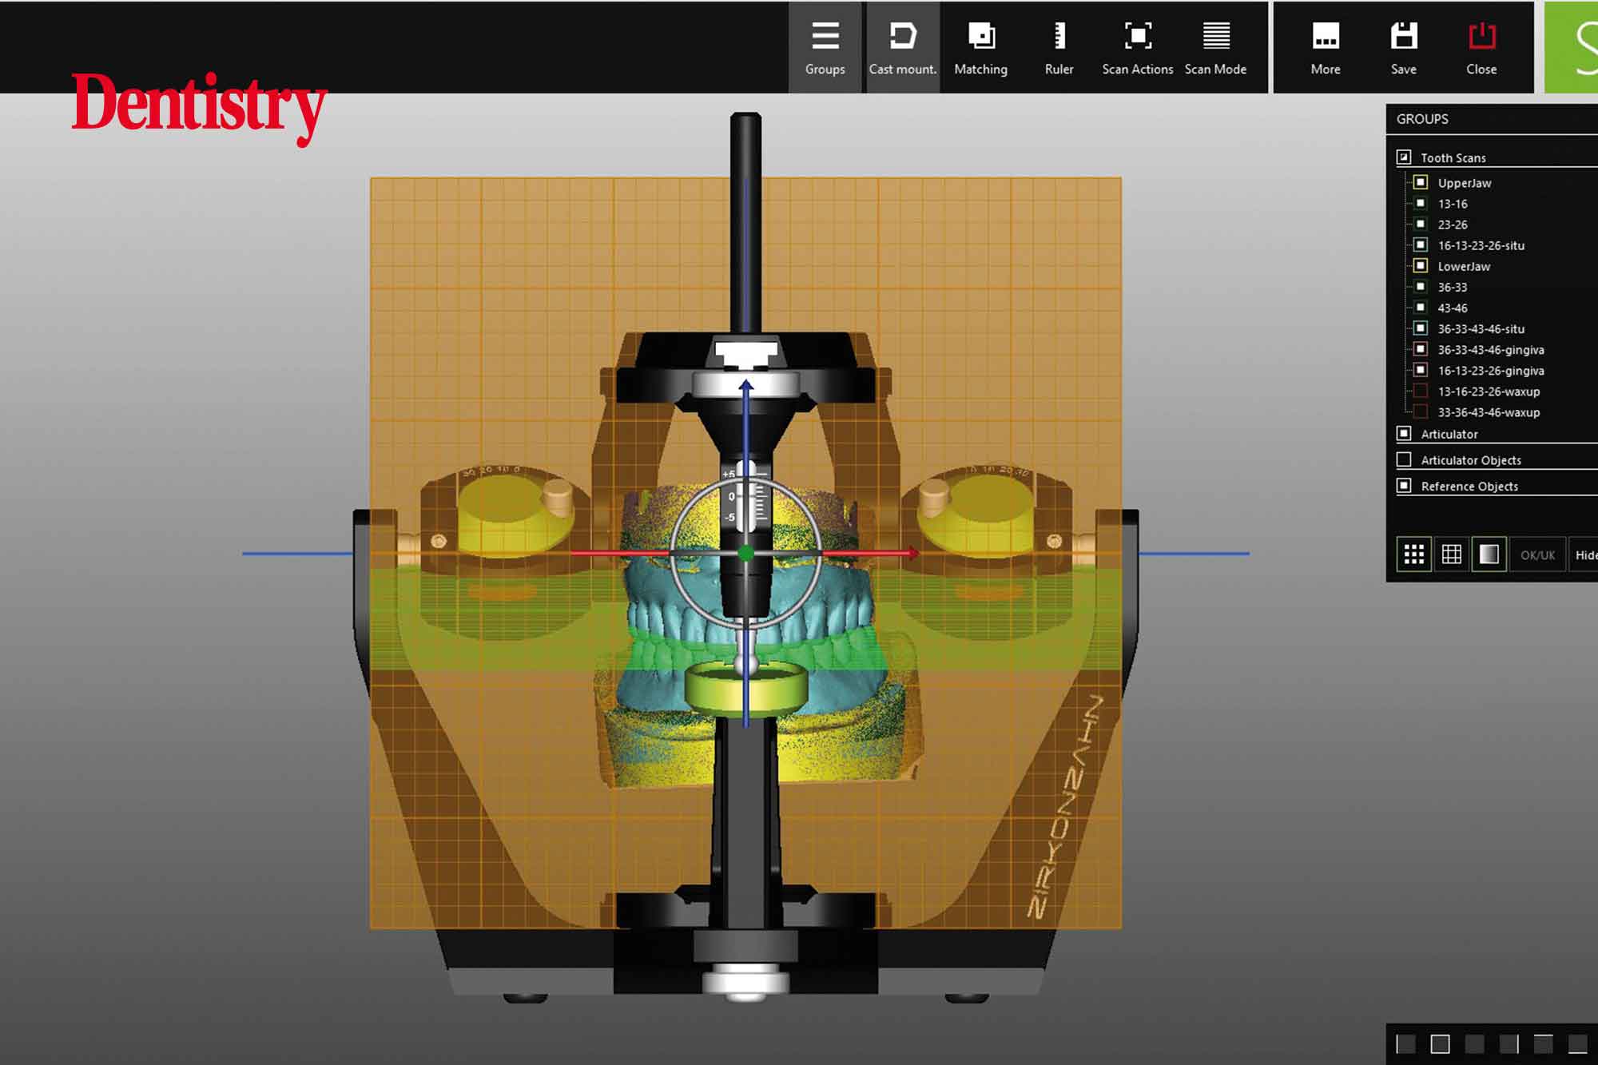The height and width of the screenshot is (1065, 1598).
Task: Select the '13-16-23-26-waxup' row label
Action: [1489, 391]
